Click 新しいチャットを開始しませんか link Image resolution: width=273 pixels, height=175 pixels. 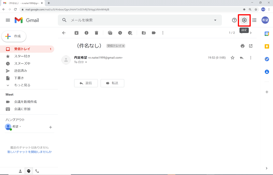click(29, 152)
